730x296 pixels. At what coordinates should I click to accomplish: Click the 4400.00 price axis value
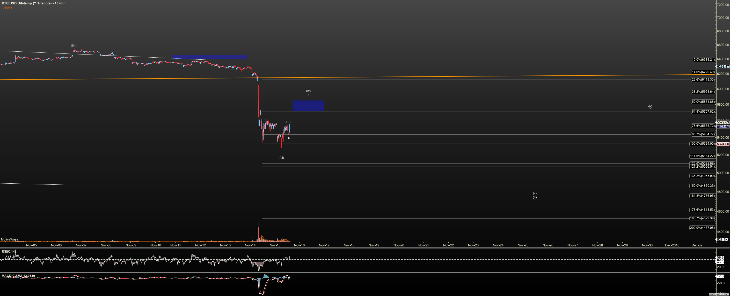pos(723,232)
